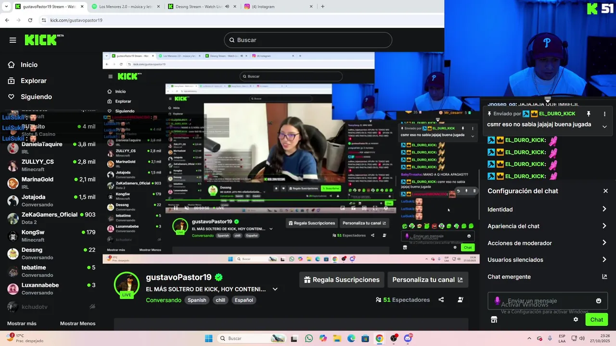The image size is (616, 346).
Task: Click Regala Suscripciones button
Action: [342, 280]
